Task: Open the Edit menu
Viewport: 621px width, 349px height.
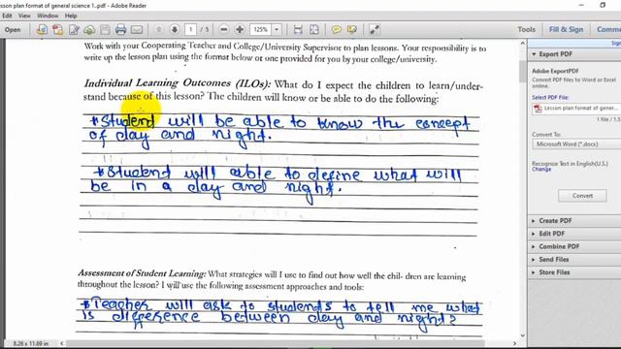Action: point(7,16)
